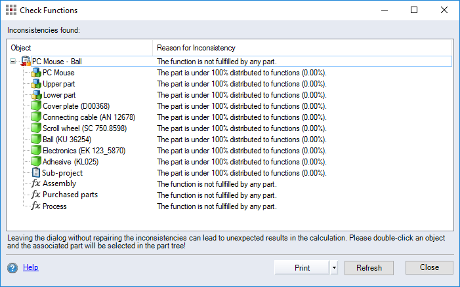
Task: Select the Upper part tree item
Action: pos(58,84)
